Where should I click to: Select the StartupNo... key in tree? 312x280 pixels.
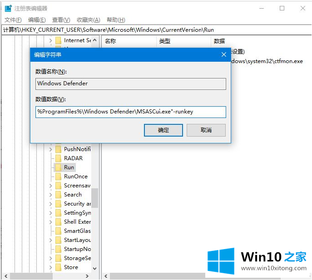pos(77,249)
